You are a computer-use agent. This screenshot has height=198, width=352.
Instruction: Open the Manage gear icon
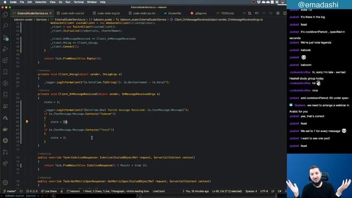(5, 183)
